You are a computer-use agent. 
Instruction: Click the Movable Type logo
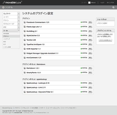12,2
